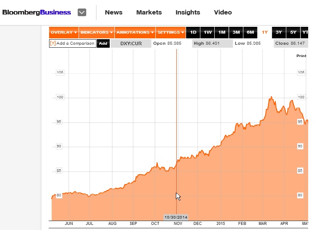
Task: Open the Markets menu
Action: click(x=149, y=12)
